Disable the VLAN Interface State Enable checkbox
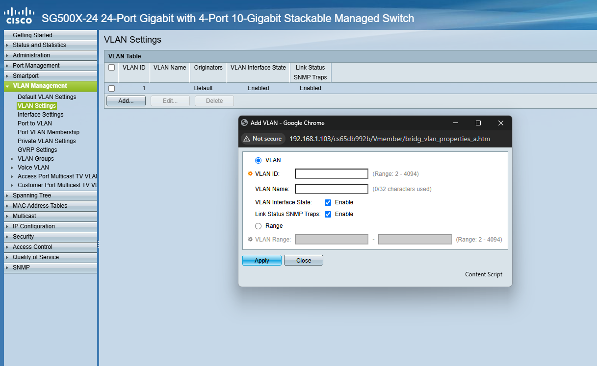The image size is (597, 366). pos(328,202)
